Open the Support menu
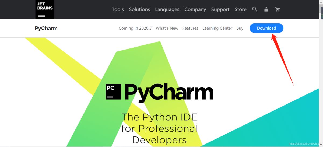The image size is (323, 147). tap(220, 9)
